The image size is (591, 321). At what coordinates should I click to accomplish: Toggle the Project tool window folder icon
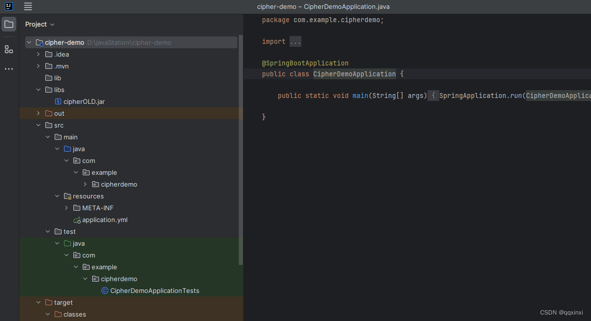(9, 24)
